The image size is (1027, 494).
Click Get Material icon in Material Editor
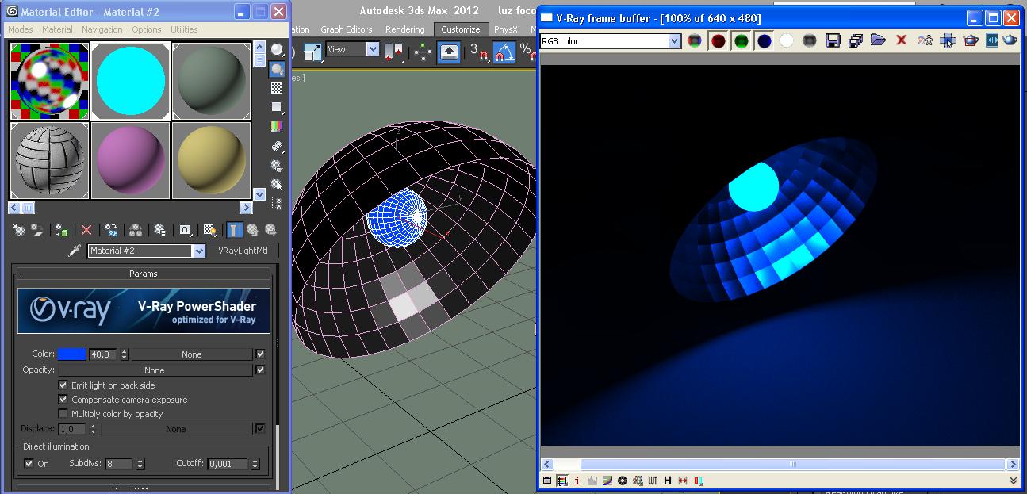[19, 230]
